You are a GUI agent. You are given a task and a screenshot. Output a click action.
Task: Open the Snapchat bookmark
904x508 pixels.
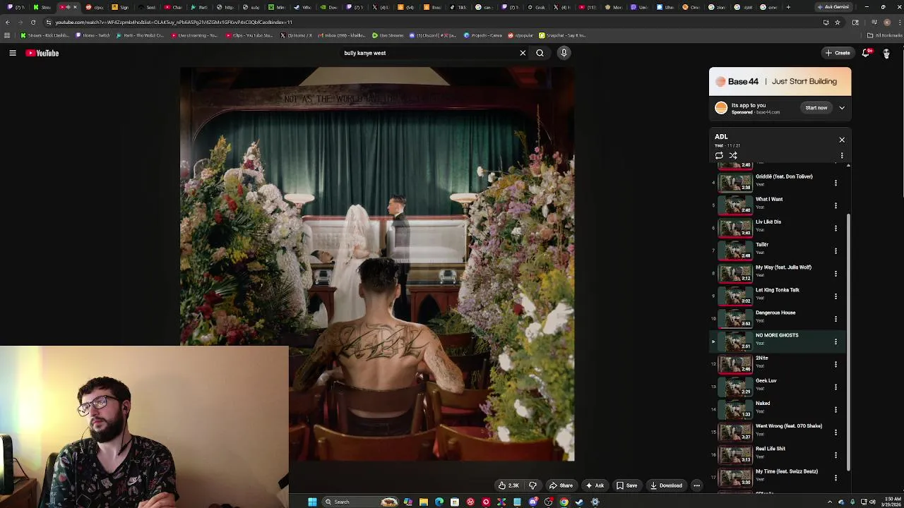coord(562,35)
